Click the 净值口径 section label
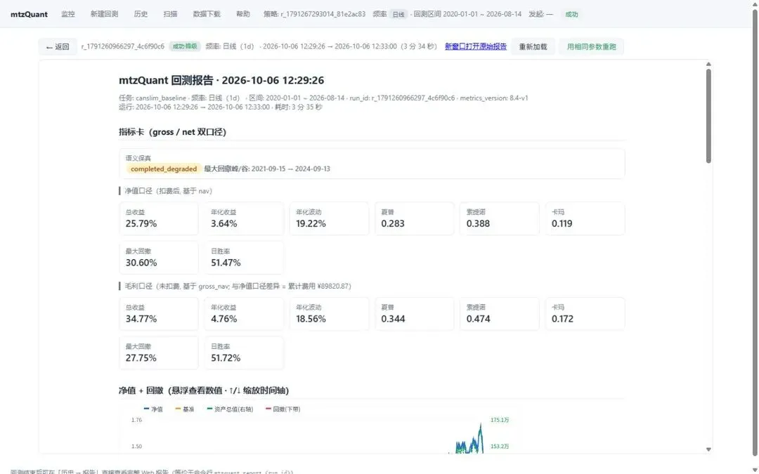This screenshot has height=474, width=759. pyautogui.click(x=169, y=191)
